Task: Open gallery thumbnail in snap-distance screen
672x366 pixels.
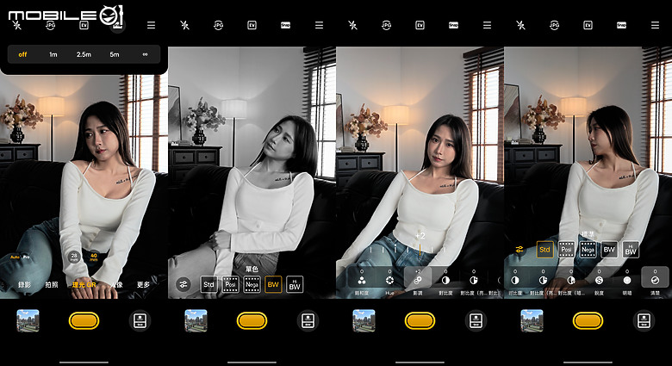Action: [x=28, y=320]
